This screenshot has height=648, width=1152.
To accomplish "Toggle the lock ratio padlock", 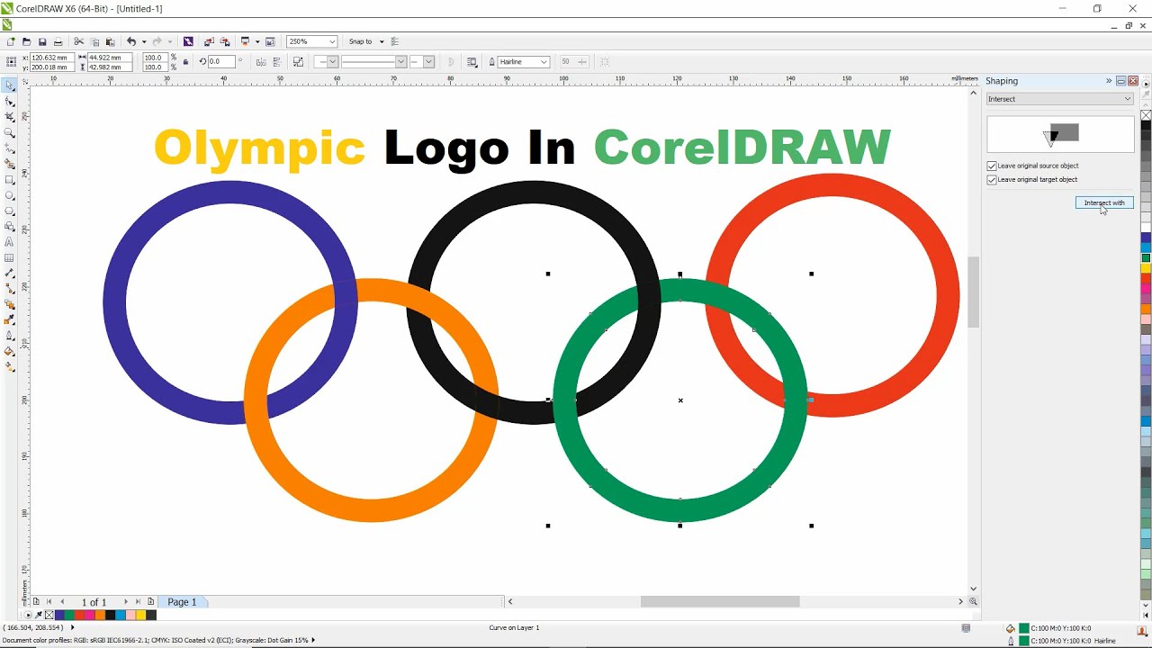I will click(x=185, y=62).
